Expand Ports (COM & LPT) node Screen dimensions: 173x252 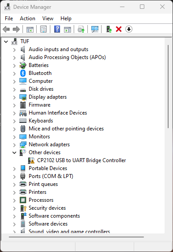coord(14,177)
